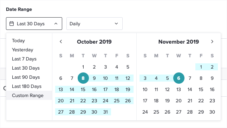The width and height of the screenshot is (227, 128).
Task: Collapse the Last 30 Days dropdown chevron
Action: [56, 24]
